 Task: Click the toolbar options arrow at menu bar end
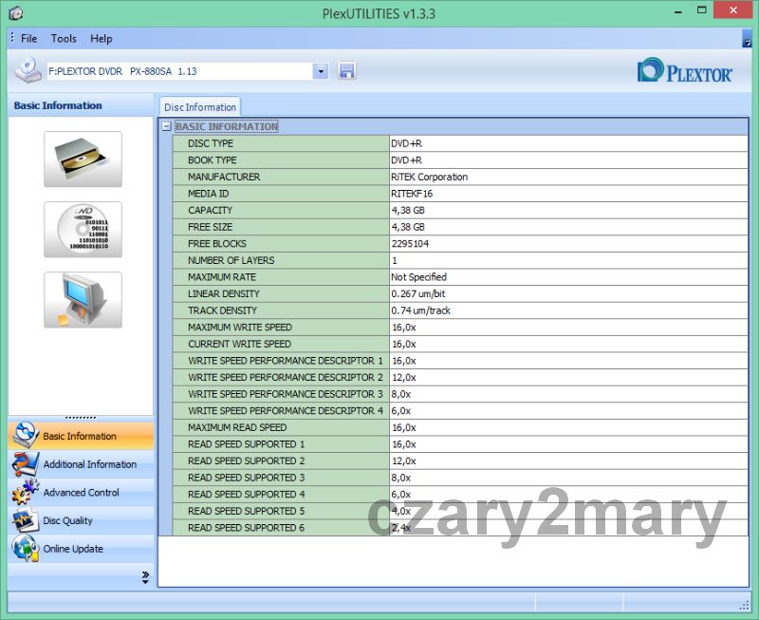click(747, 38)
